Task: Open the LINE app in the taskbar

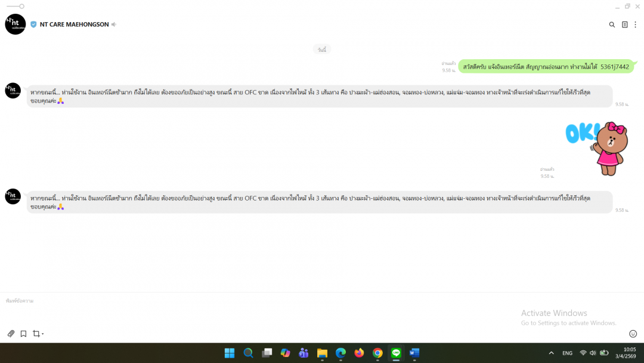Action: tap(396, 353)
